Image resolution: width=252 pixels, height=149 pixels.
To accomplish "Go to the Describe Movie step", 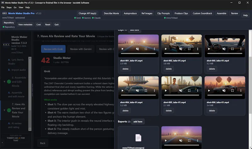I will coord(112,13).
